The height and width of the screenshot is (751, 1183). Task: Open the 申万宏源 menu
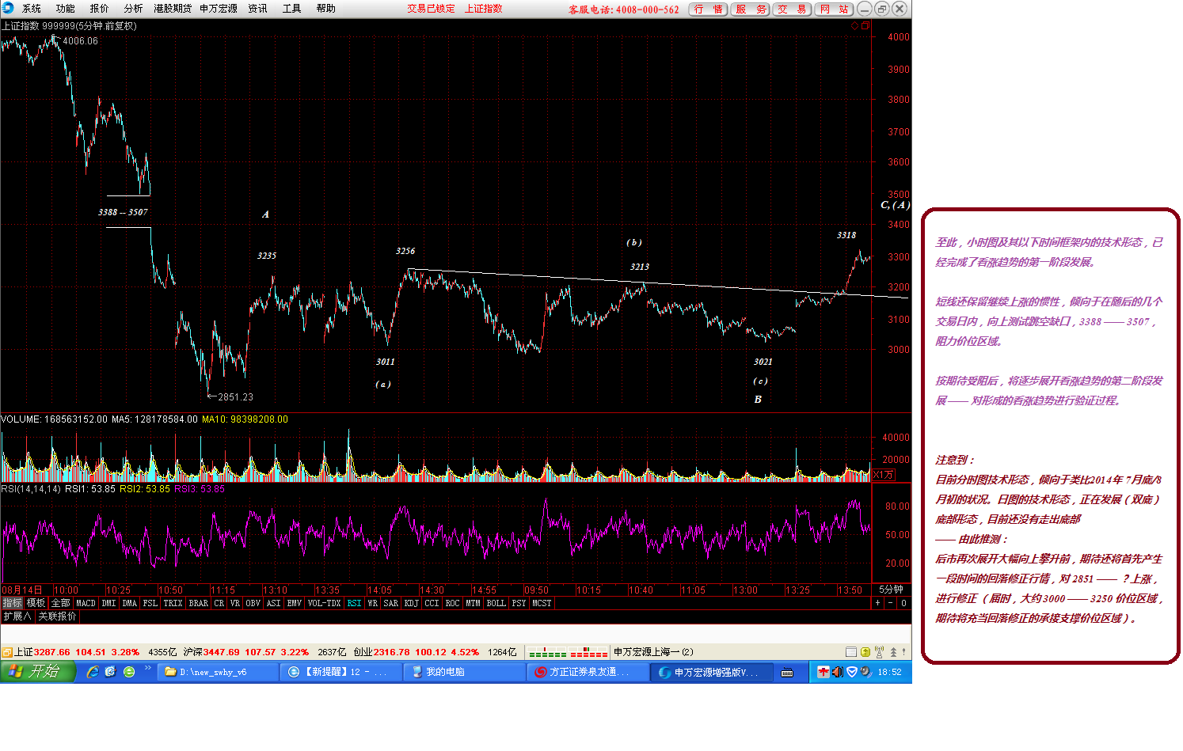click(219, 9)
